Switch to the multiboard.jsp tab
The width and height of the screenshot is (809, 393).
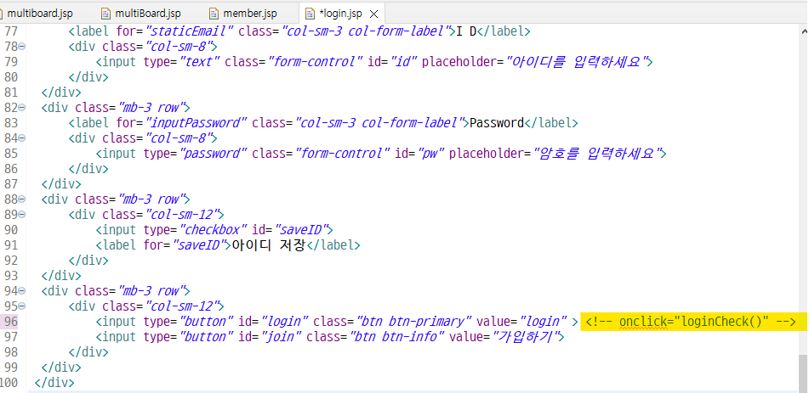[42, 13]
